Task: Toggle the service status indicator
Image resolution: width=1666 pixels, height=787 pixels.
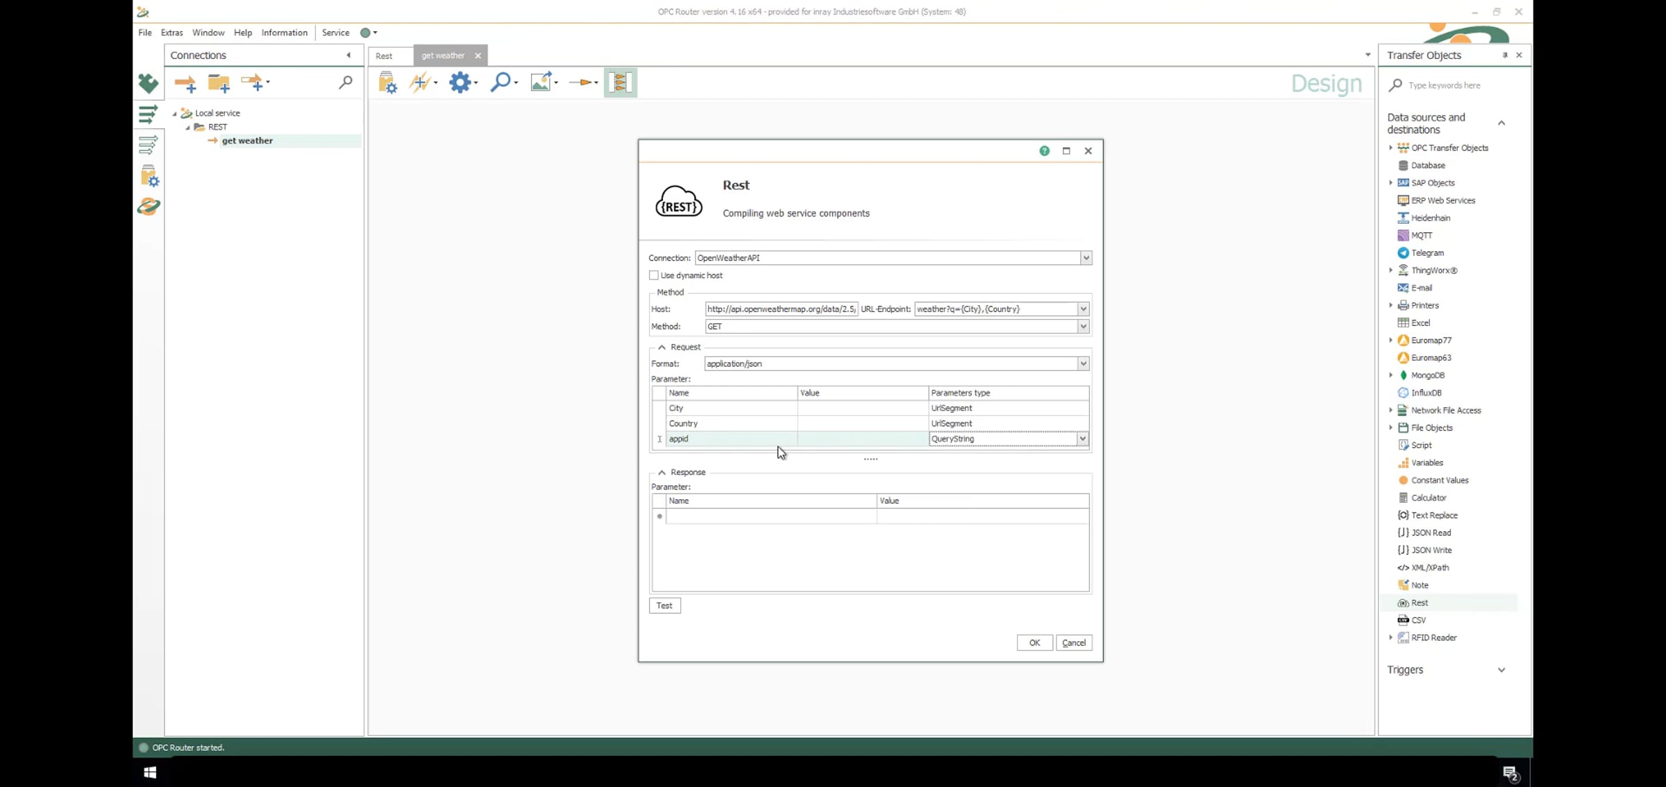Action: pos(365,33)
